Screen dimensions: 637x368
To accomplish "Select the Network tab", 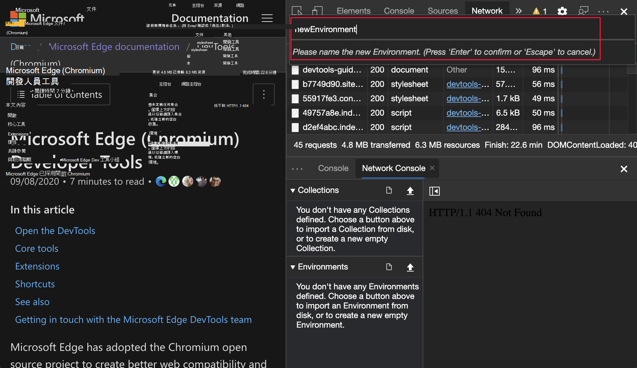I will pyautogui.click(x=487, y=11).
